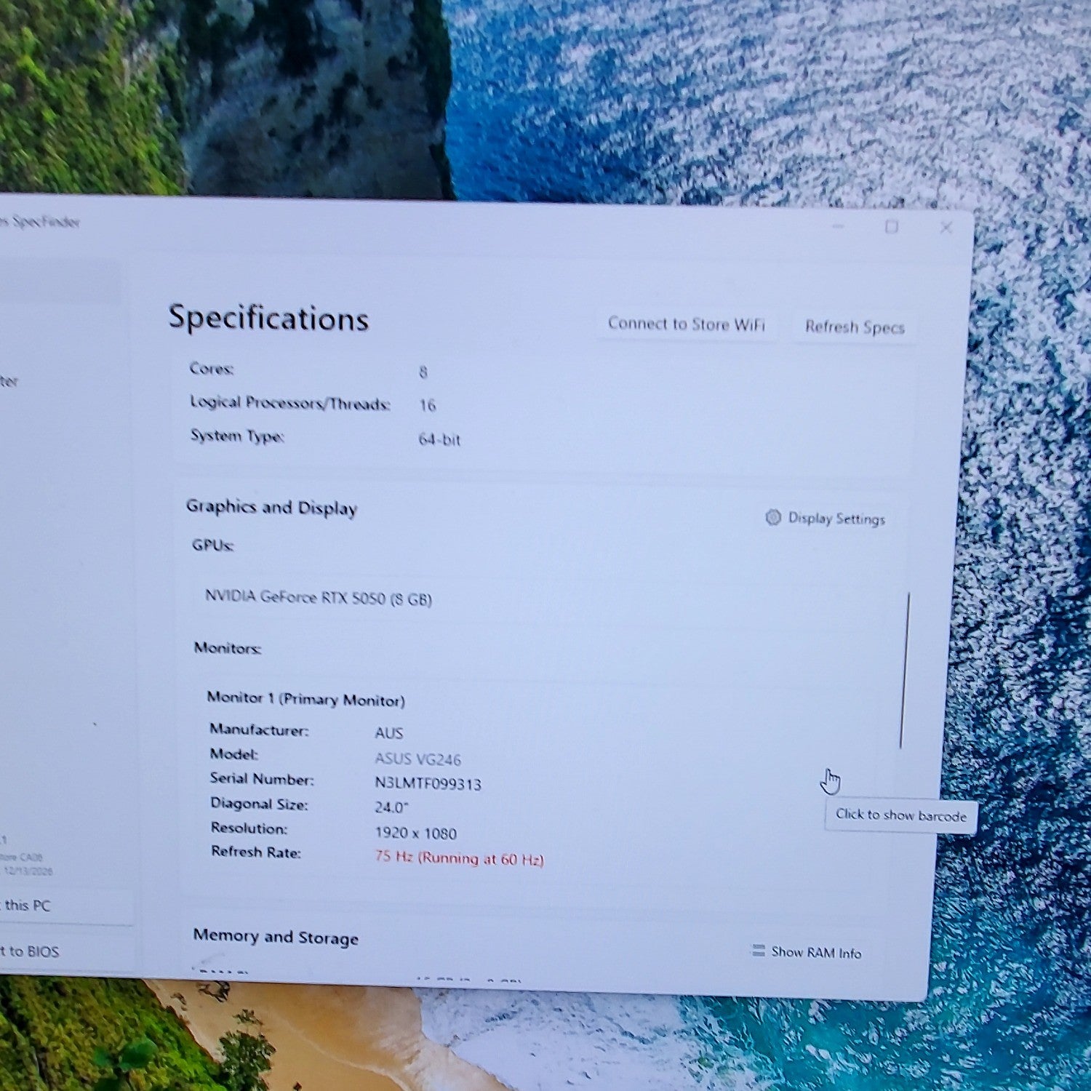Viewport: 1091px width, 1091px height.
Task: Click the "Refresh Rate:" label
Action: [256, 852]
